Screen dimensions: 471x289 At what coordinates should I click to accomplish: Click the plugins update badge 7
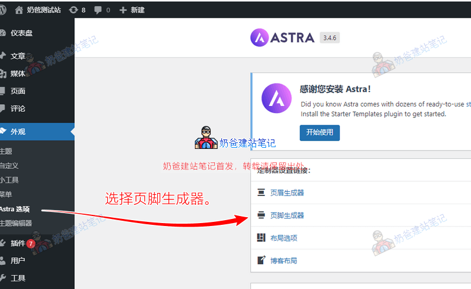(x=31, y=243)
